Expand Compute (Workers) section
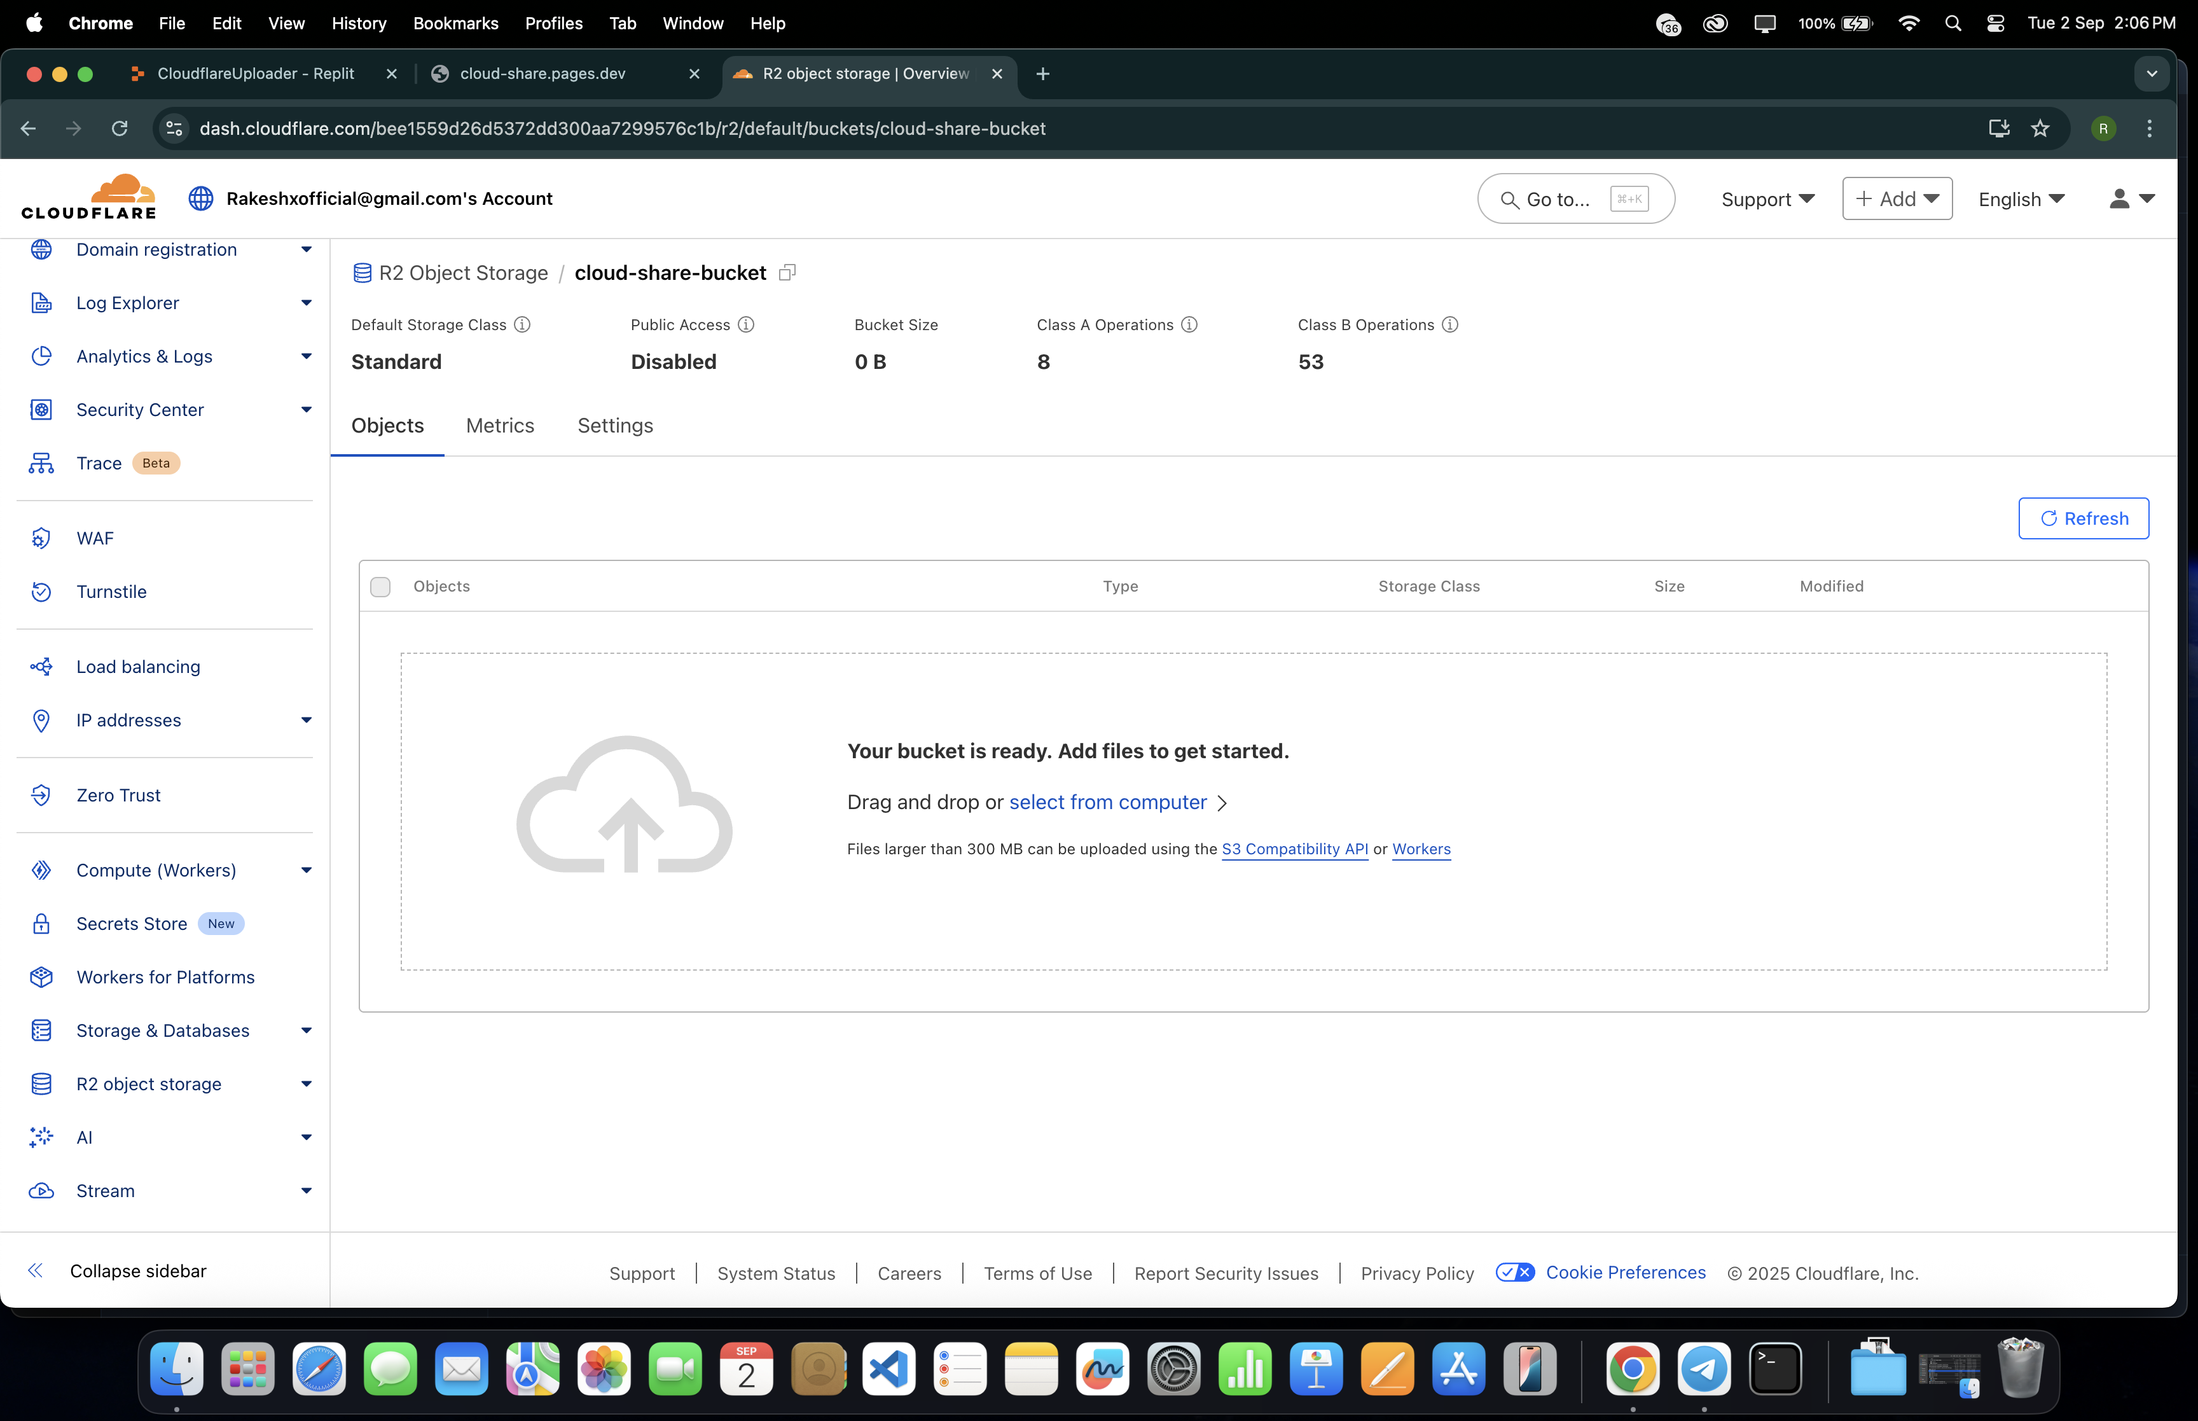The image size is (2198, 1421). pyautogui.click(x=306, y=870)
